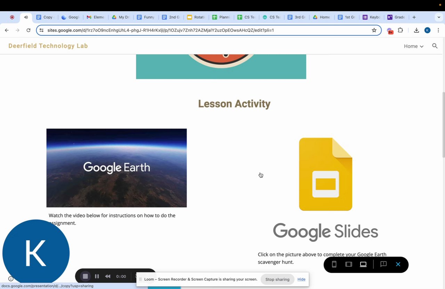Rewind the Loom recording
445x289 pixels.
pyautogui.click(x=108, y=276)
